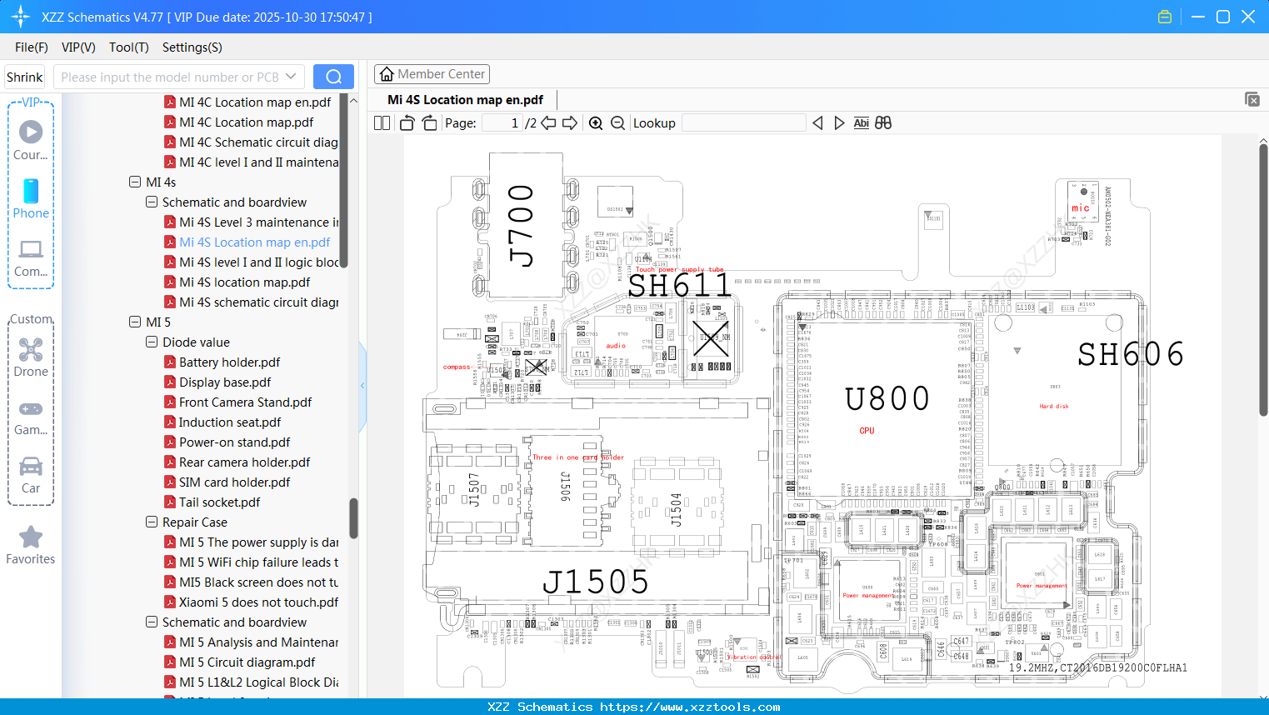Image resolution: width=1269 pixels, height=715 pixels.
Task: Open the Tool menu
Action: pyautogui.click(x=128, y=47)
